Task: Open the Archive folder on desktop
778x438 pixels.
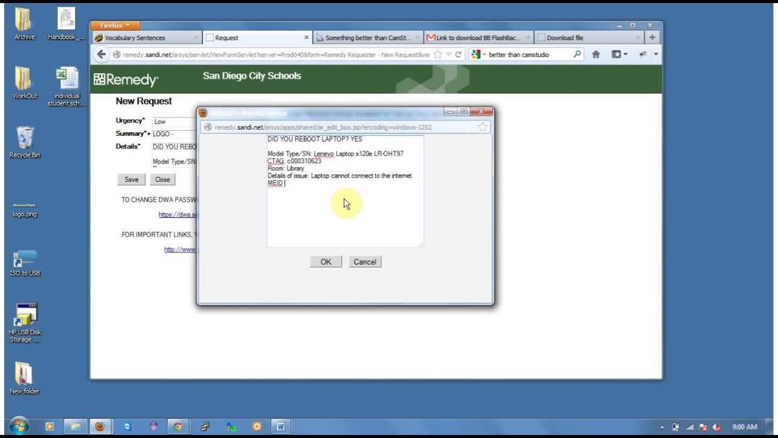Action: pos(24,24)
